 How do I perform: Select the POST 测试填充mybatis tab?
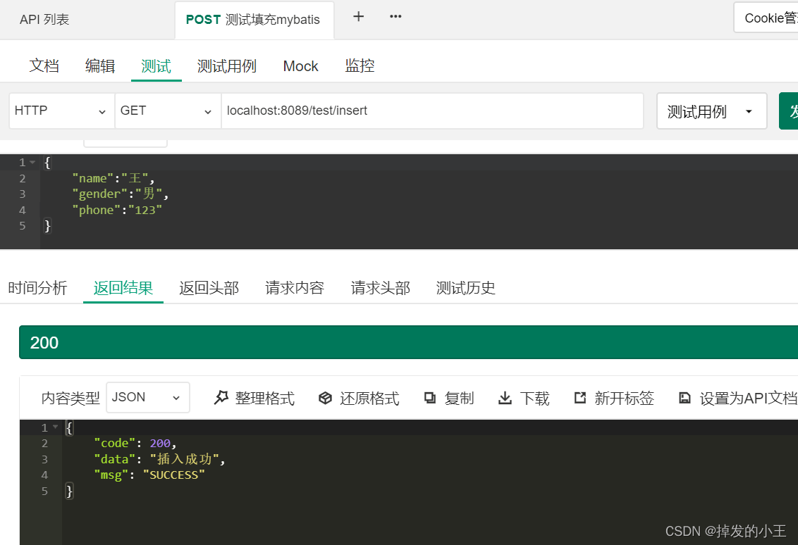[253, 20]
